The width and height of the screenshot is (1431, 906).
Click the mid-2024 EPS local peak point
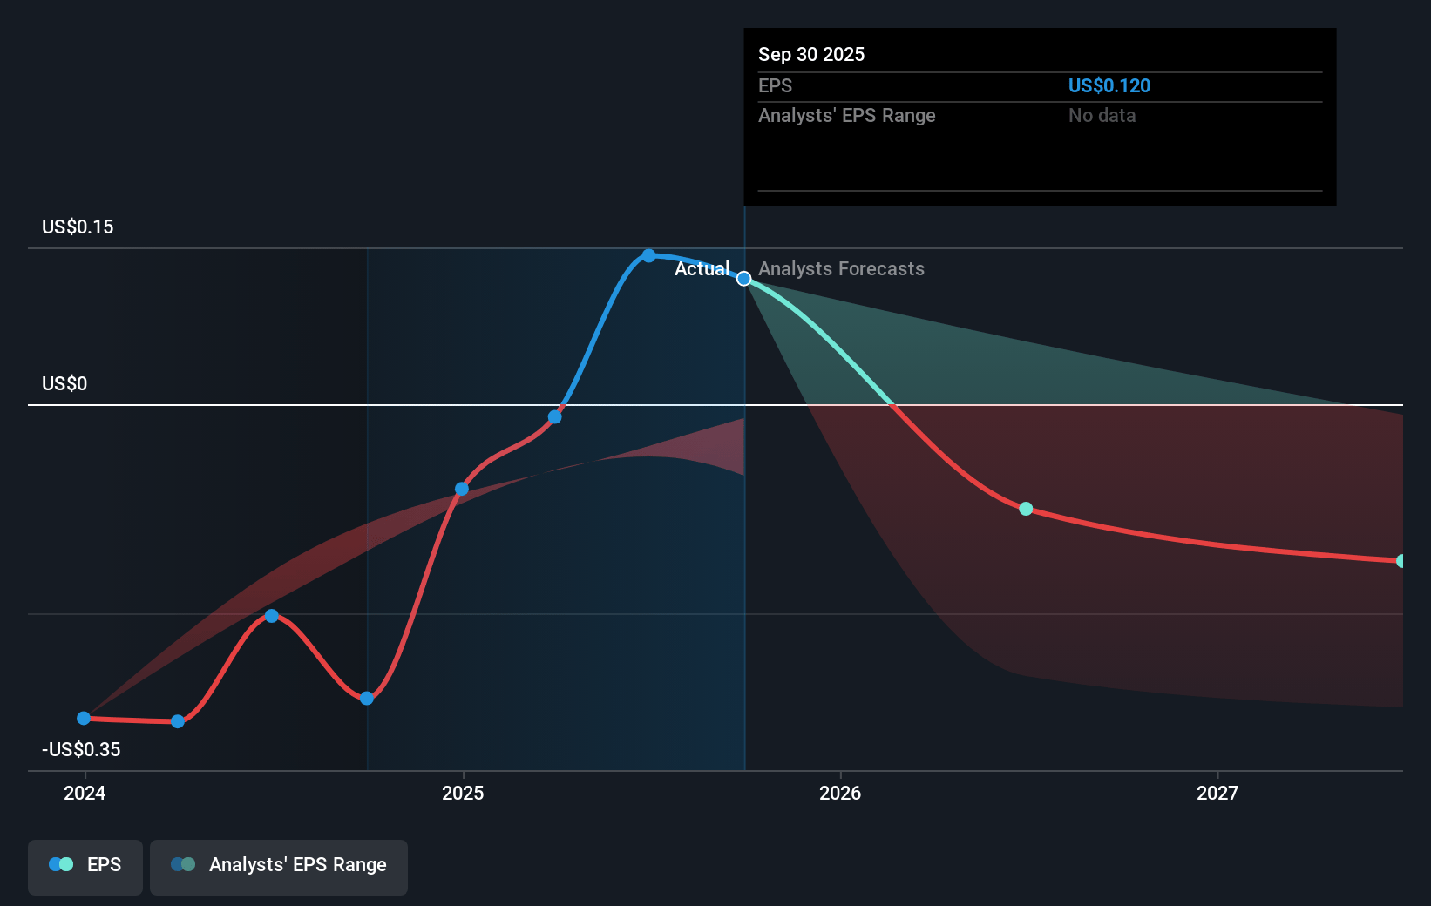pos(272,616)
